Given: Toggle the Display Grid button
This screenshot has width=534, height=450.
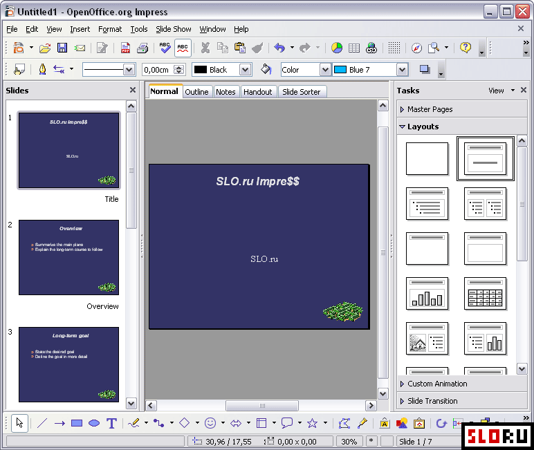Looking at the screenshot, I should click(394, 48).
